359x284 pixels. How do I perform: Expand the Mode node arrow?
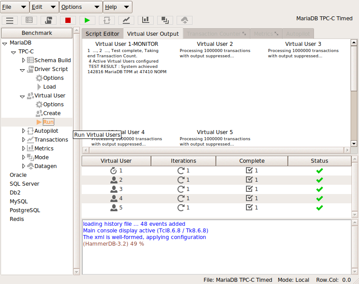click(23, 157)
